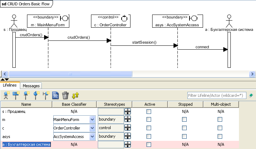
Task: Collapse the panel with the up triangle
Action: [x=2, y=79]
